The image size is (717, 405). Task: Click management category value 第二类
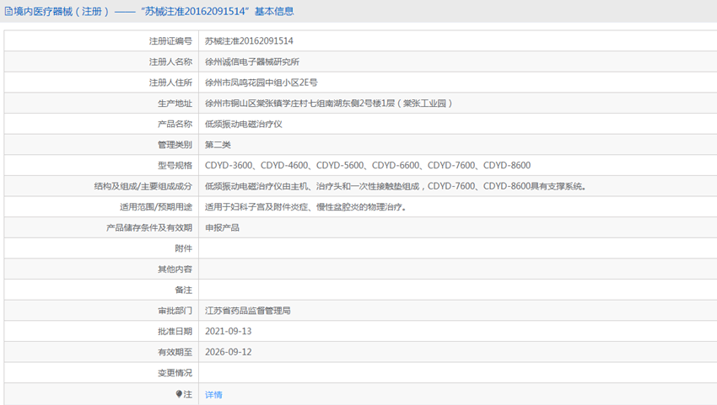[x=218, y=145]
